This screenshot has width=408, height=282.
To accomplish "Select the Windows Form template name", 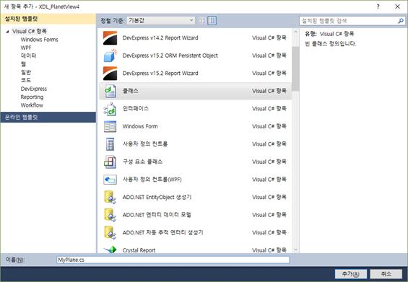I will pyautogui.click(x=140, y=126).
